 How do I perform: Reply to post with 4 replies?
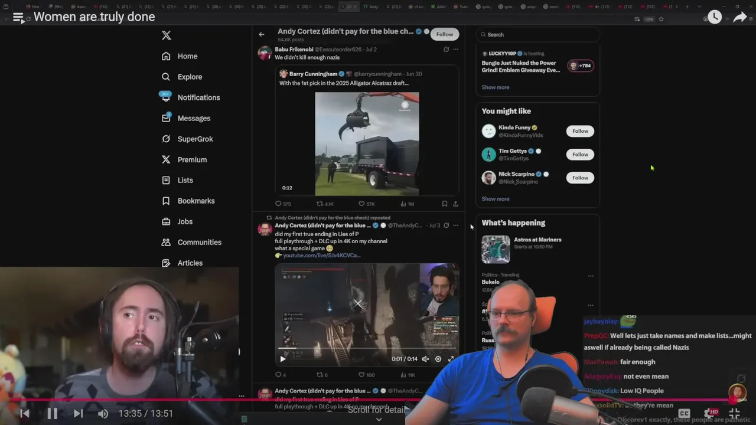coord(279,375)
